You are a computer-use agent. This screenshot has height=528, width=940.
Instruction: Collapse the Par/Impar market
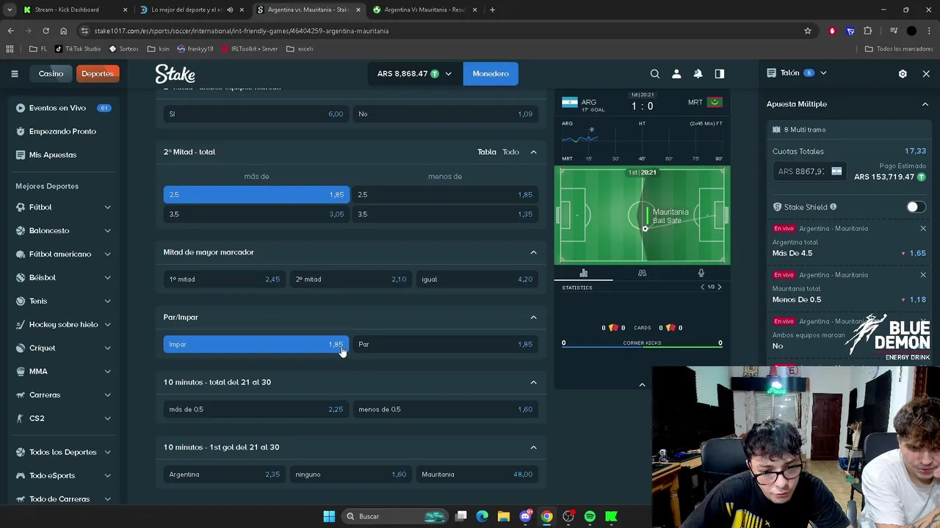point(533,318)
